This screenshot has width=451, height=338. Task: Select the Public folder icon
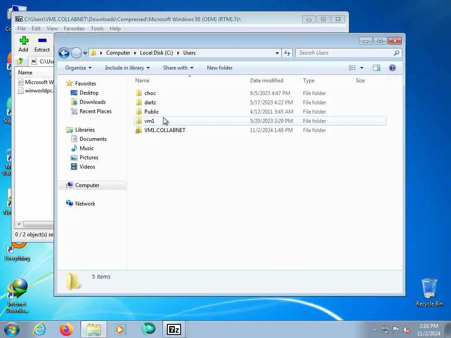139,111
